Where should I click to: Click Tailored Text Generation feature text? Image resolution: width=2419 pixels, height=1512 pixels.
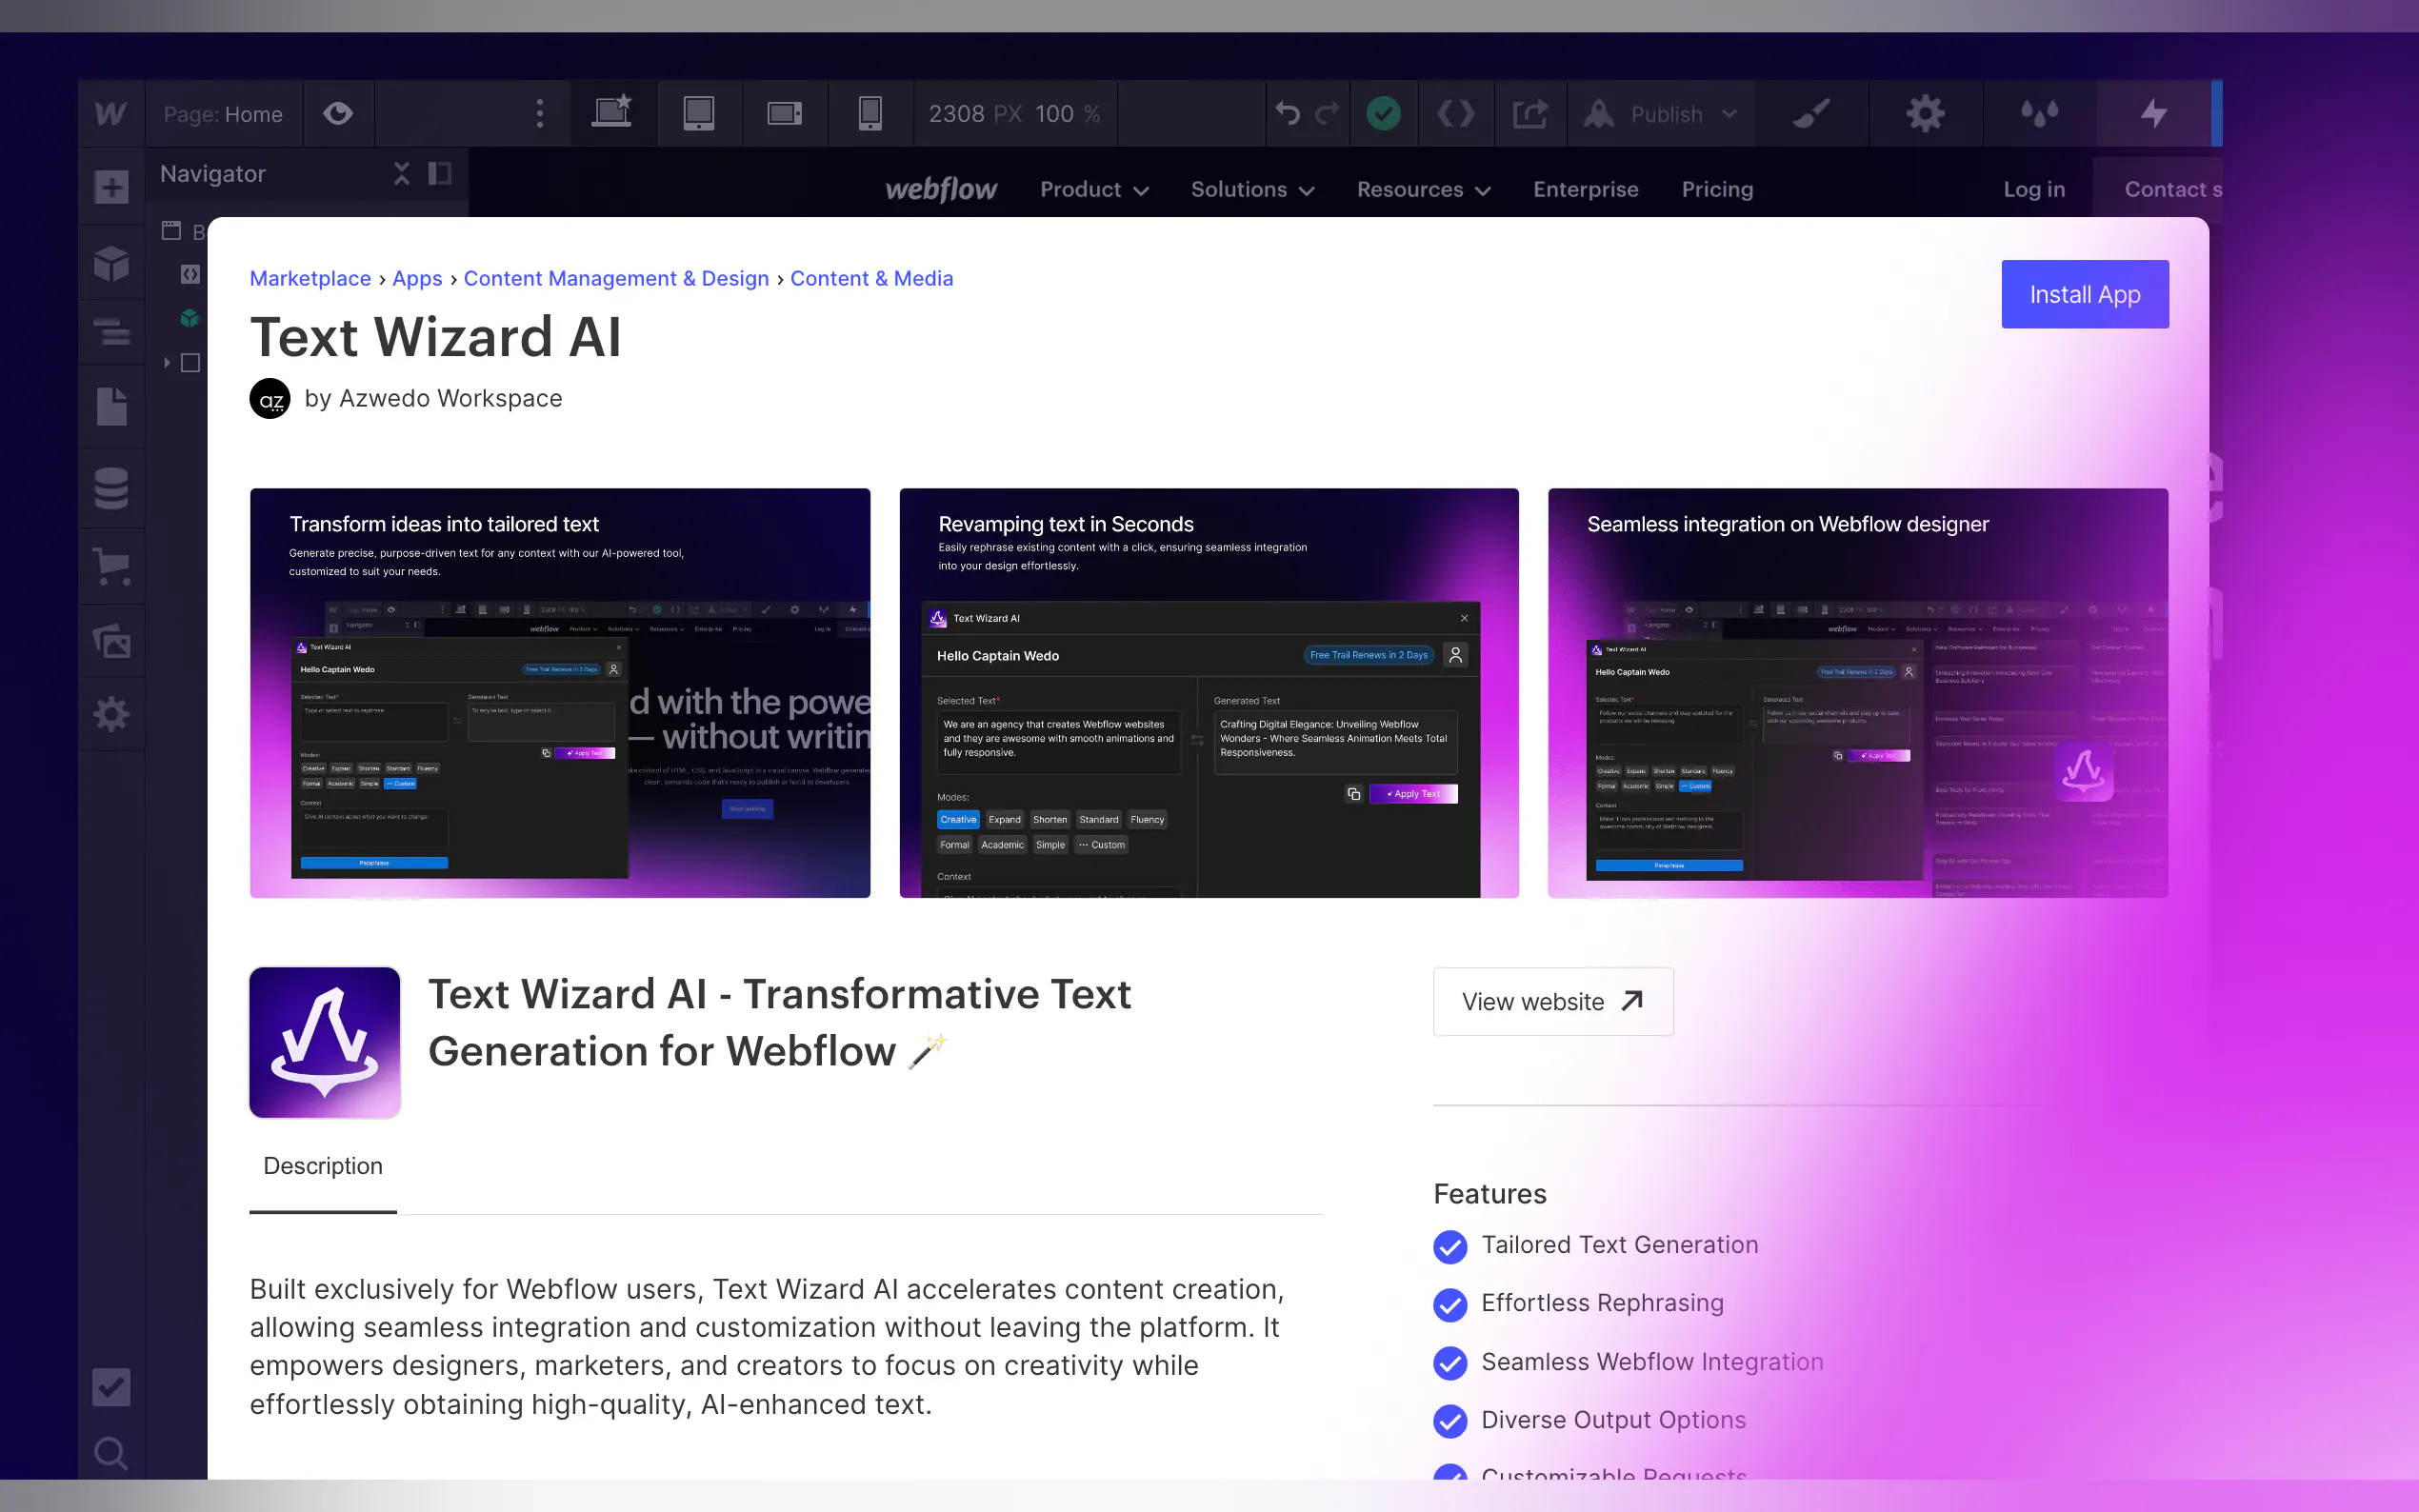(x=1619, y=1245)
